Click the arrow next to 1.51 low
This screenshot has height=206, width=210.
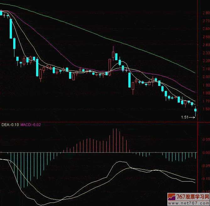[x=192, y=118]
